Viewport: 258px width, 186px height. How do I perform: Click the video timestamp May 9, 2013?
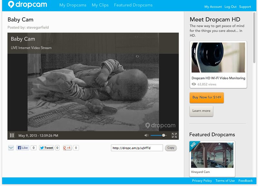click(x=38, y=135)
